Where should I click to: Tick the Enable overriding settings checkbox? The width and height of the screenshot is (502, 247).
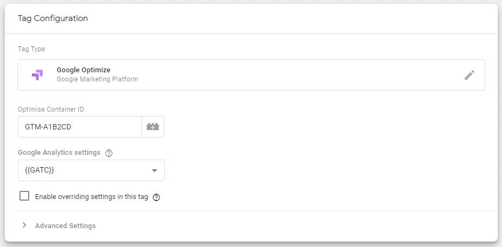24,196
